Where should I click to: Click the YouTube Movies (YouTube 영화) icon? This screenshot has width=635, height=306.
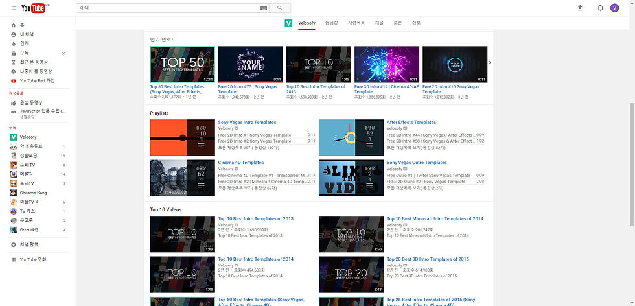(14, 259)
